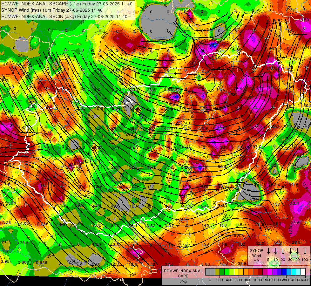Image resolution: width=311 pixels, height=286 pixels.
Task: Click the 48.3 value on the map
Action: [x=151, y=148]
